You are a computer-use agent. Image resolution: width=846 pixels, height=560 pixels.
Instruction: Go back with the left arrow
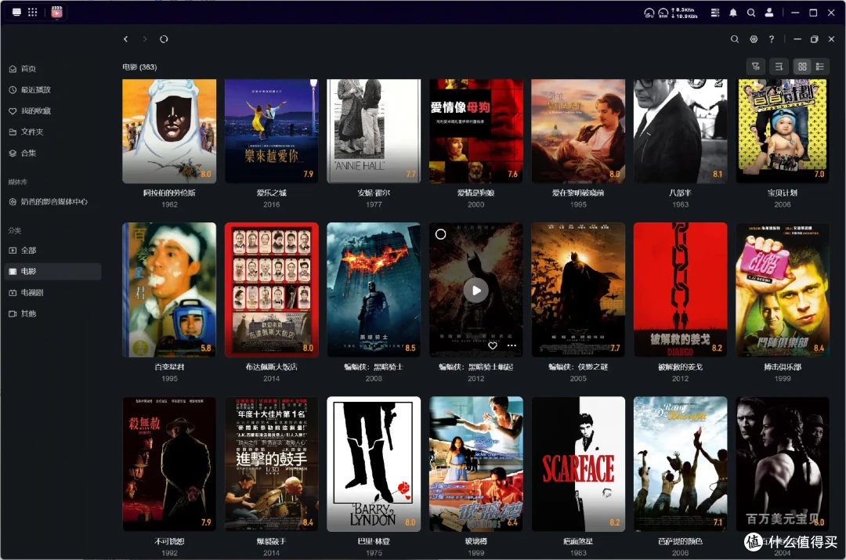click(x=125, y=39)
